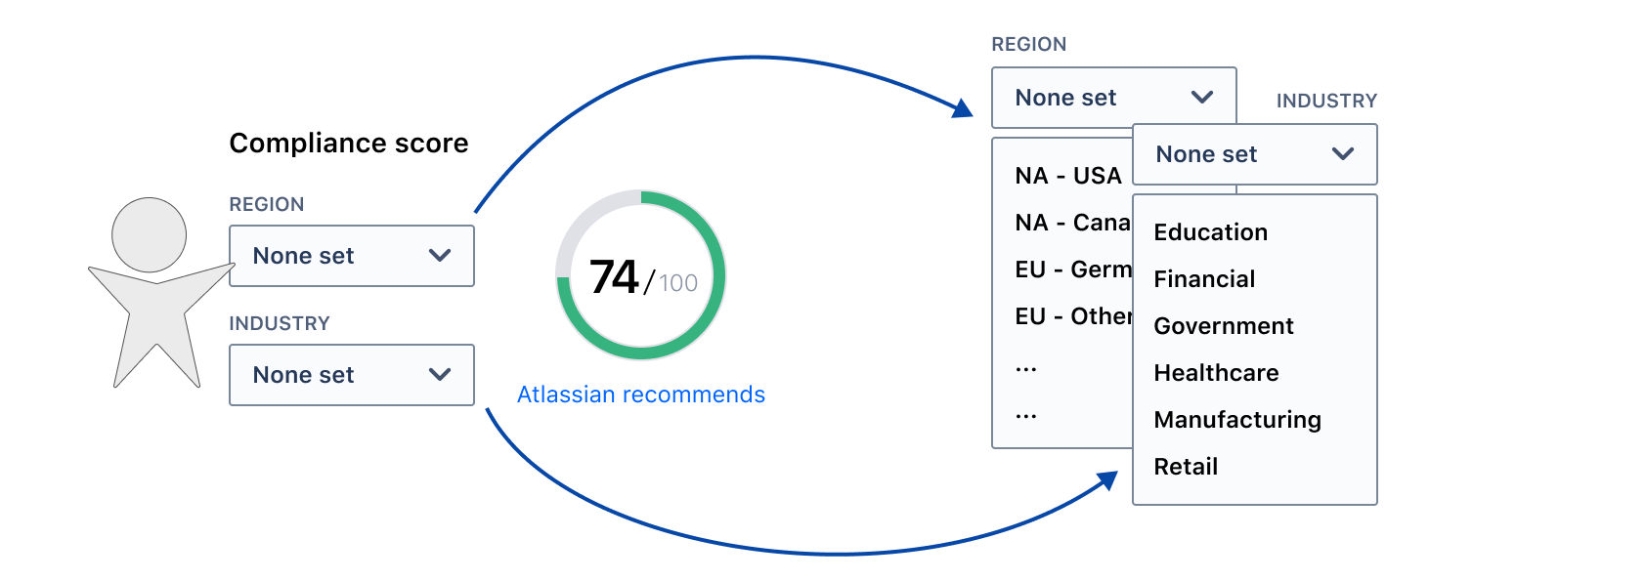Select NA - Canada region option
Screen dimensions: 1646x581
point(1072,223)
